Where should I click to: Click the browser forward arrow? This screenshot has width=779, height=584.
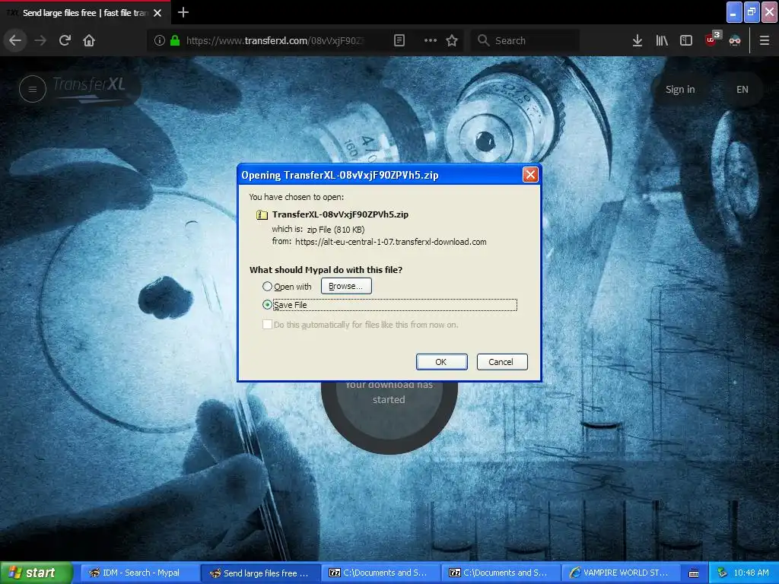tap(40, 40)
